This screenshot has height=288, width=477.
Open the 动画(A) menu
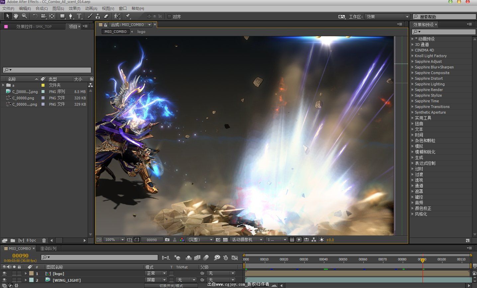tap(91, 8)
